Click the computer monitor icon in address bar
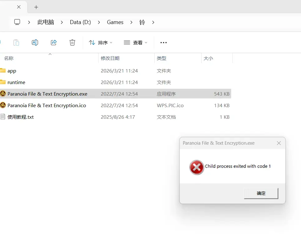 coord(17,22)
